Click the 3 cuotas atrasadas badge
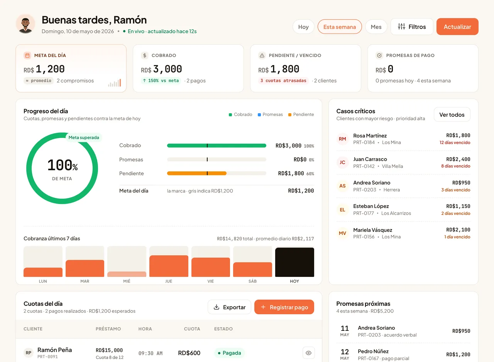 (x=283, y=81)
